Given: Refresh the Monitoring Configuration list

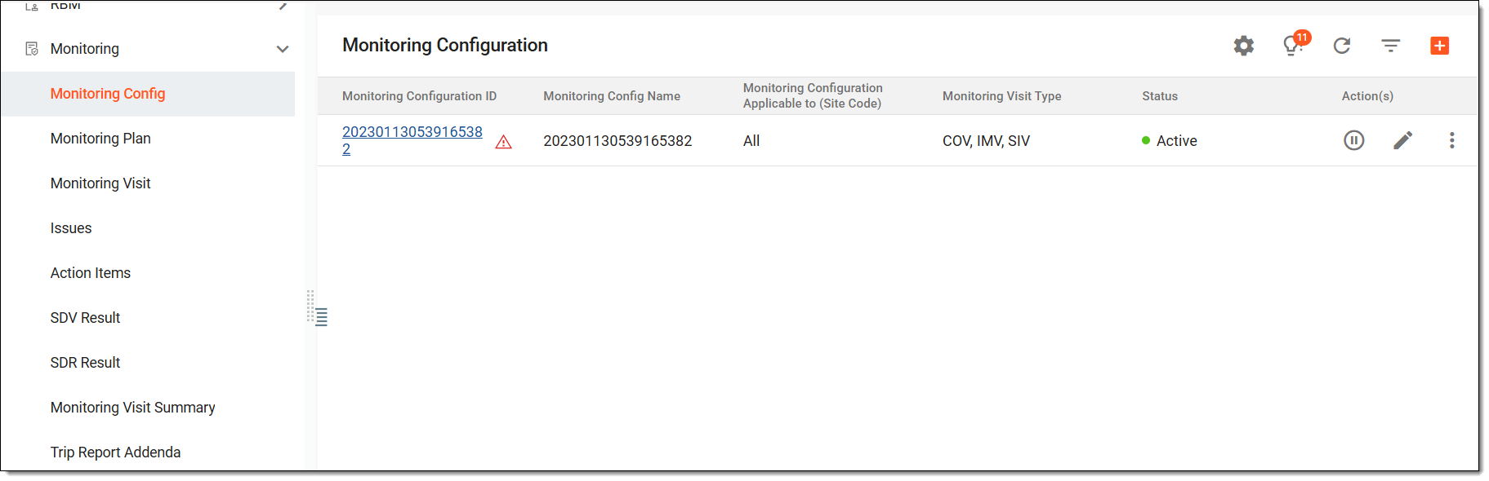Looking at the screenshot, I should [x=1342, y=46].
